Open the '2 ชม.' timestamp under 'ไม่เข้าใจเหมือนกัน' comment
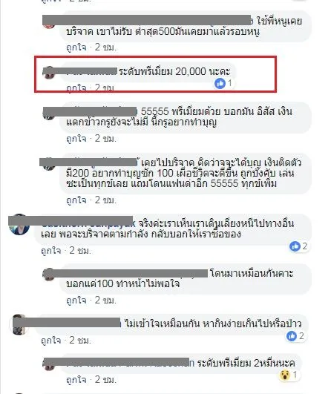331x394 pixels. pyautogui.click(x=80, y=341)
